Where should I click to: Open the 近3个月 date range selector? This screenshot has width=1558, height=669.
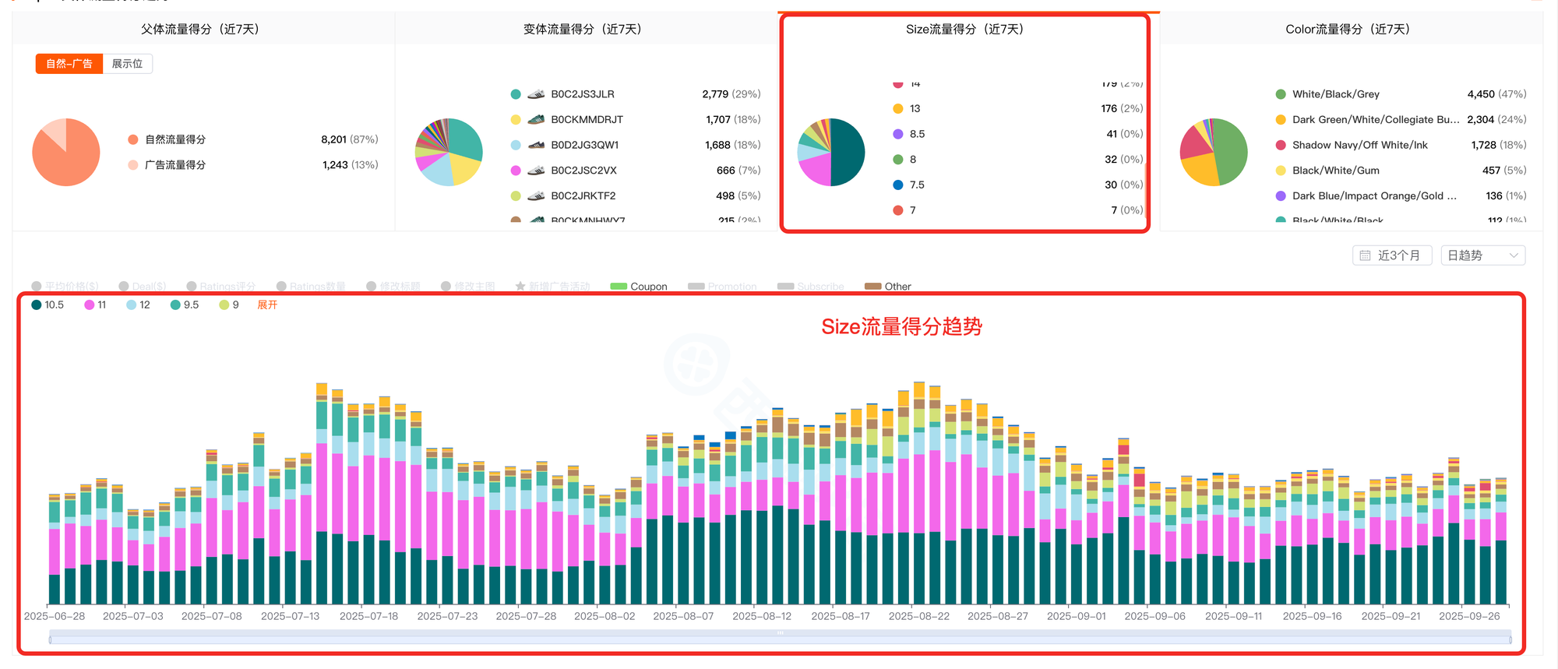(x=1392, y=255)
